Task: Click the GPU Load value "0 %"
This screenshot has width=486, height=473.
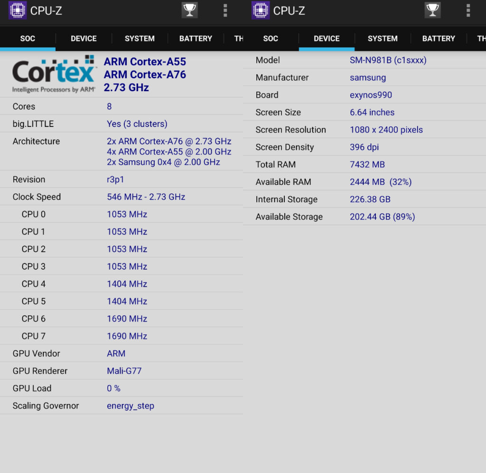Action: point(113,388)
